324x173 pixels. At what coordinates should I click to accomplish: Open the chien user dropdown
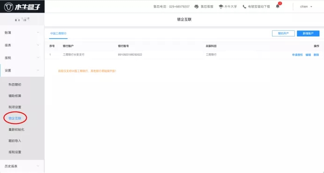tap(306, 7)
